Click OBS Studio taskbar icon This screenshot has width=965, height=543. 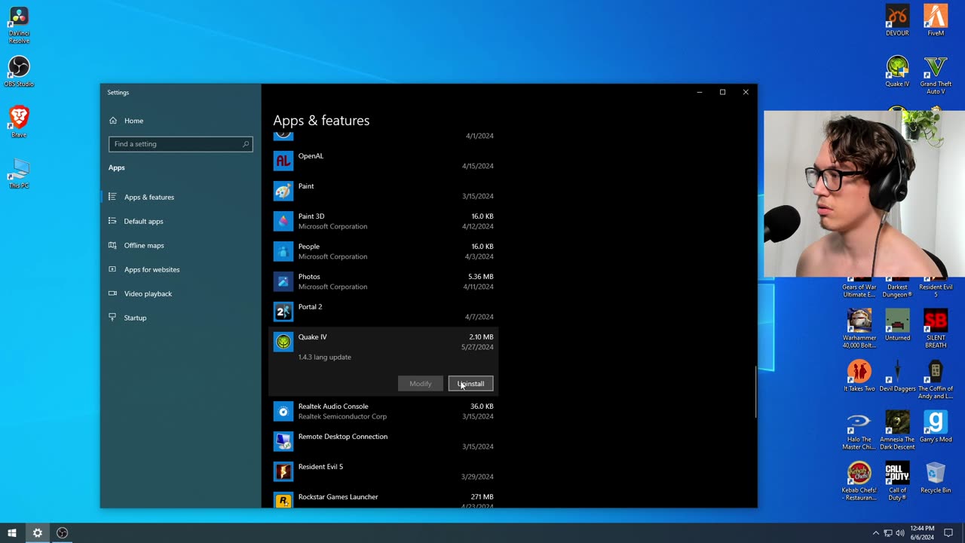pos(63,533)
